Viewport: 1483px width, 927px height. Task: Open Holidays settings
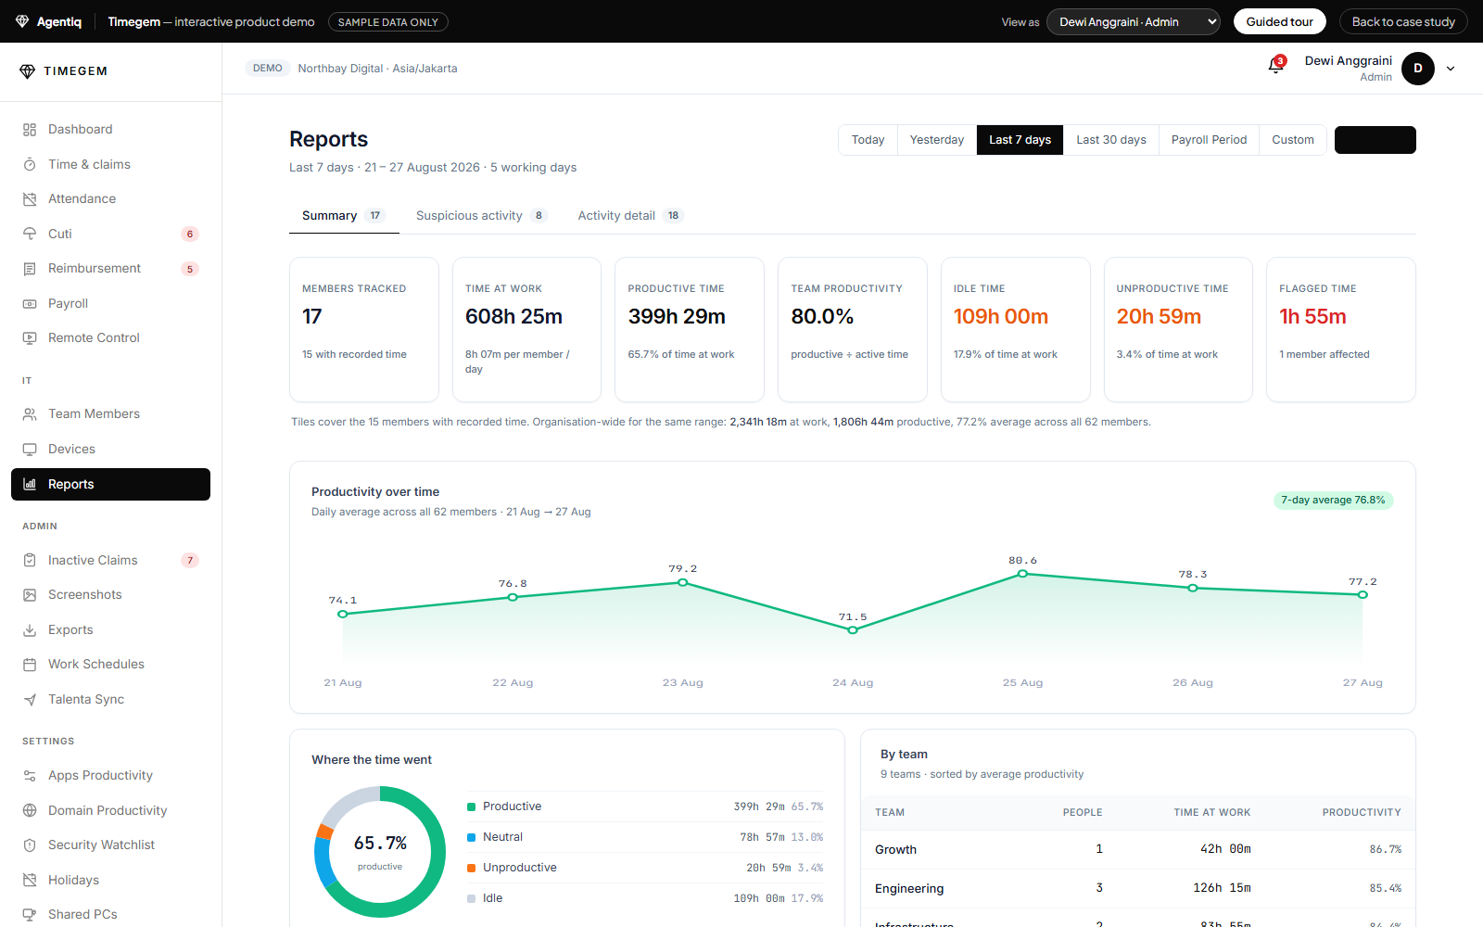pos(110,880)
